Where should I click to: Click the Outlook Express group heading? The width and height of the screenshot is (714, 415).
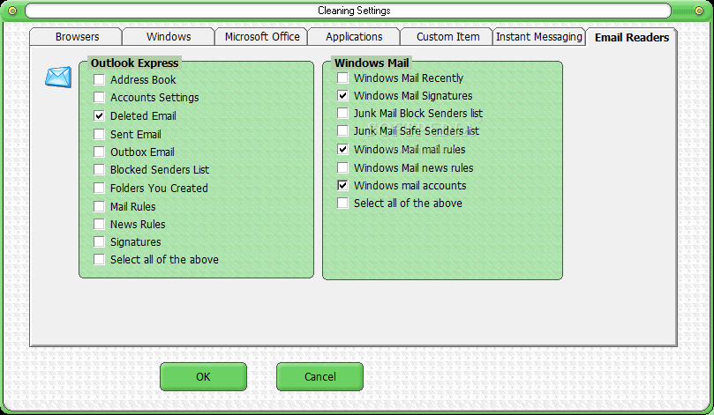tap(134, 63)
